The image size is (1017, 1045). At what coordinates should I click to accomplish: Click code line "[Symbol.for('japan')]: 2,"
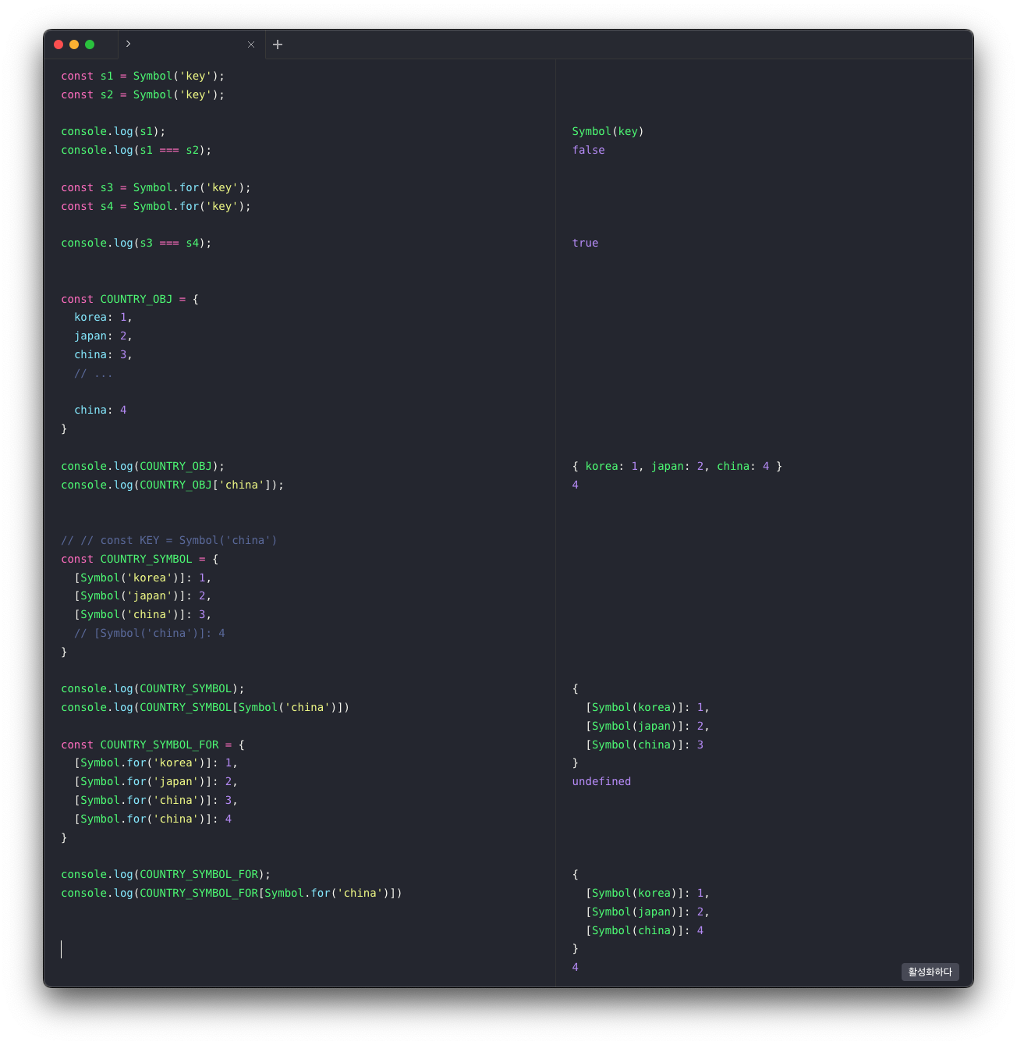point(156,781)
